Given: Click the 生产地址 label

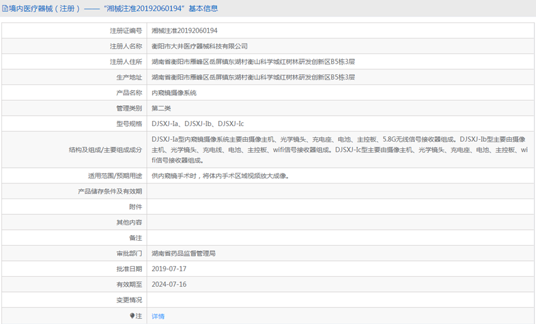Looking at the screenshot, I should click(129, 78).
